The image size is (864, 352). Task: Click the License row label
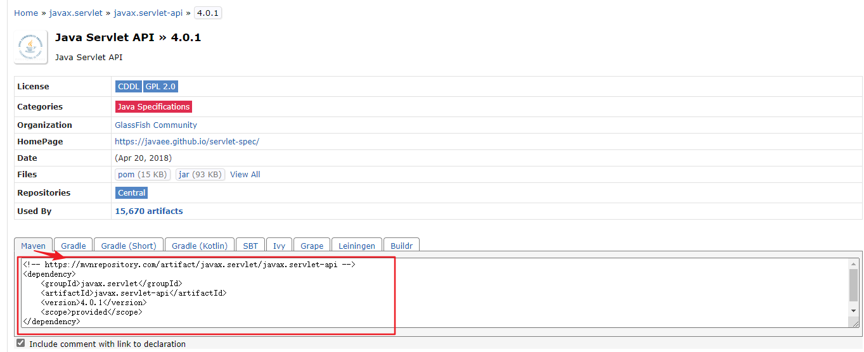(x=33, y=87)
